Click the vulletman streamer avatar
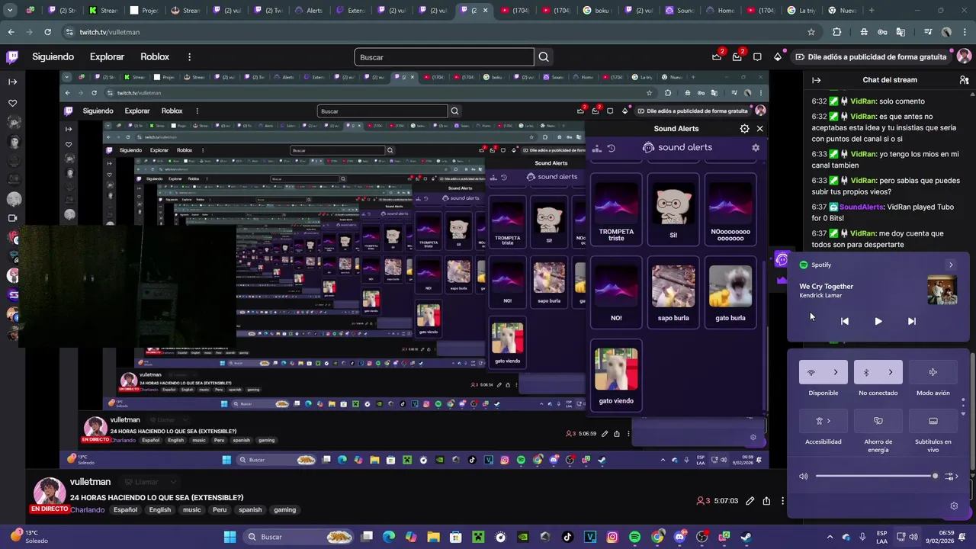The image size is (976, 549). [x=49, y=493]
